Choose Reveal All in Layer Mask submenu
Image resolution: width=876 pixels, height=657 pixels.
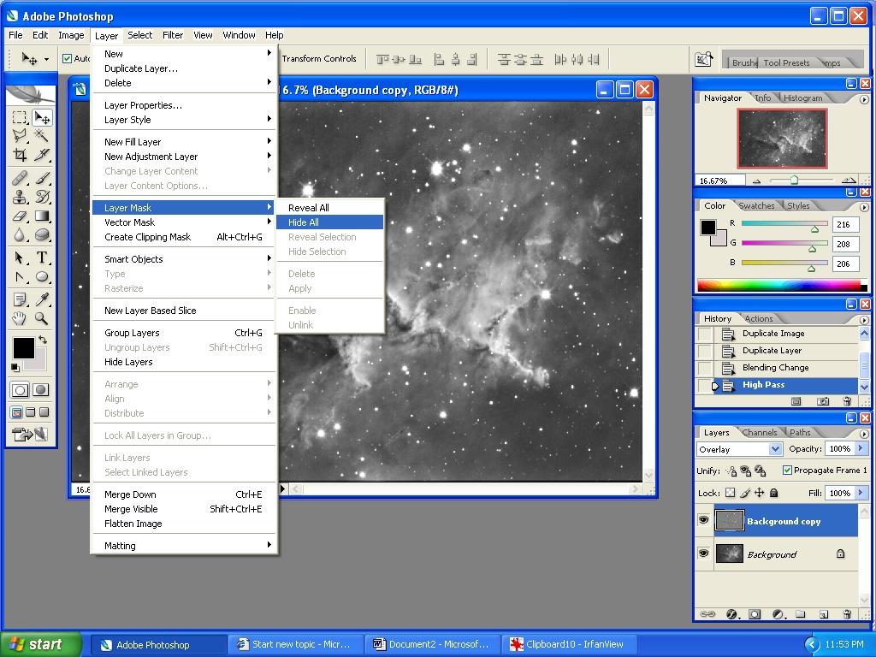point(329,208)
